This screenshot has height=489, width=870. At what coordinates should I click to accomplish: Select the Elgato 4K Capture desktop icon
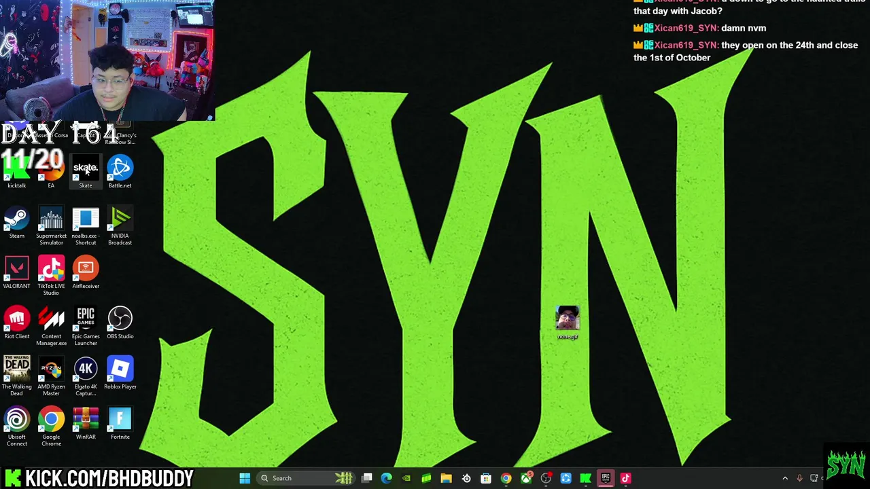click(86, 377)
